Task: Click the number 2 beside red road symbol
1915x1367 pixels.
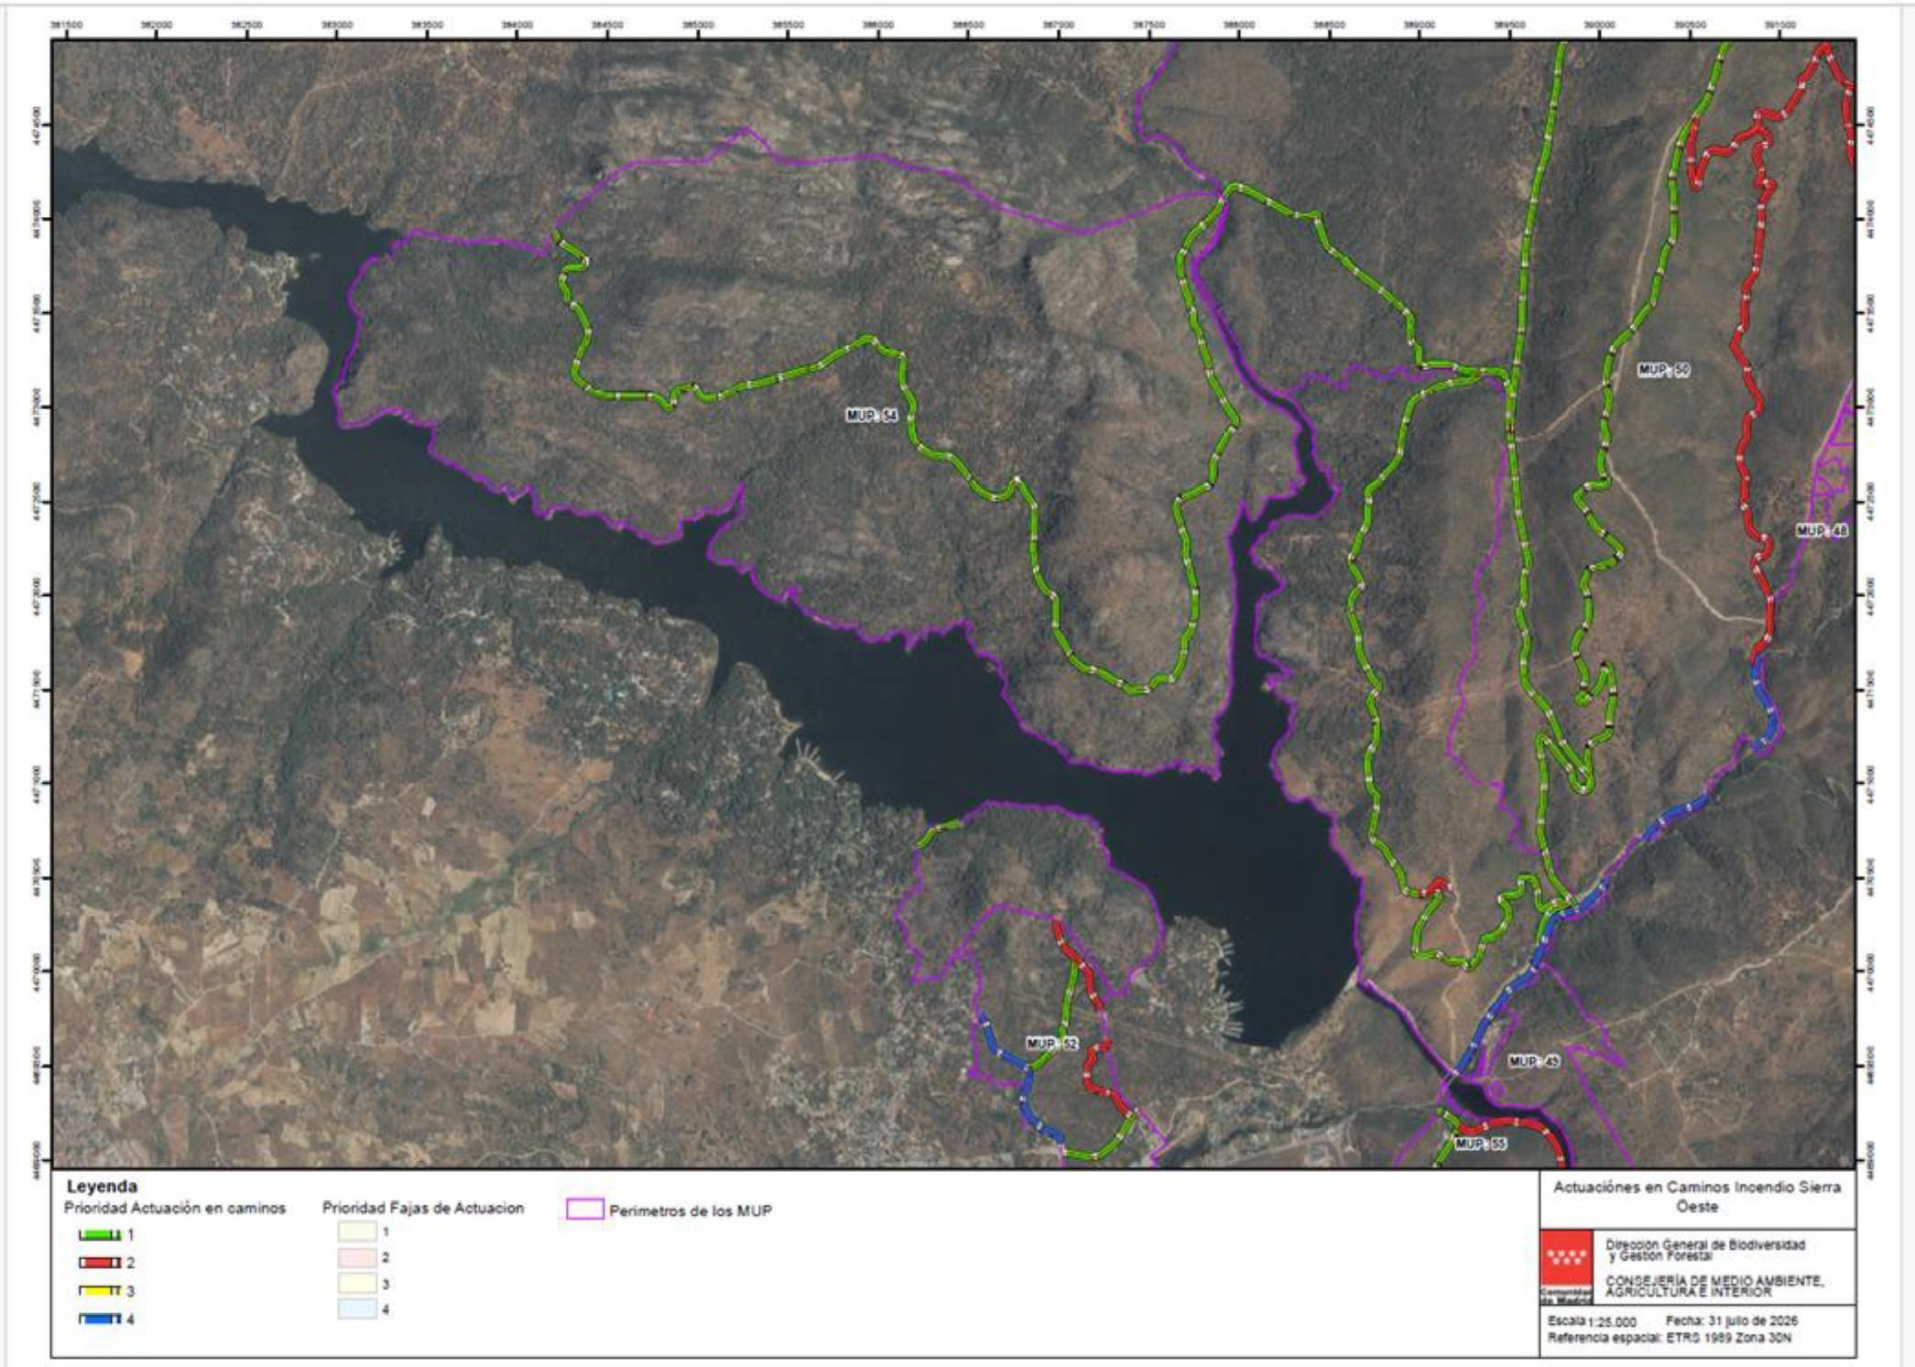Action: [130, 1263]
